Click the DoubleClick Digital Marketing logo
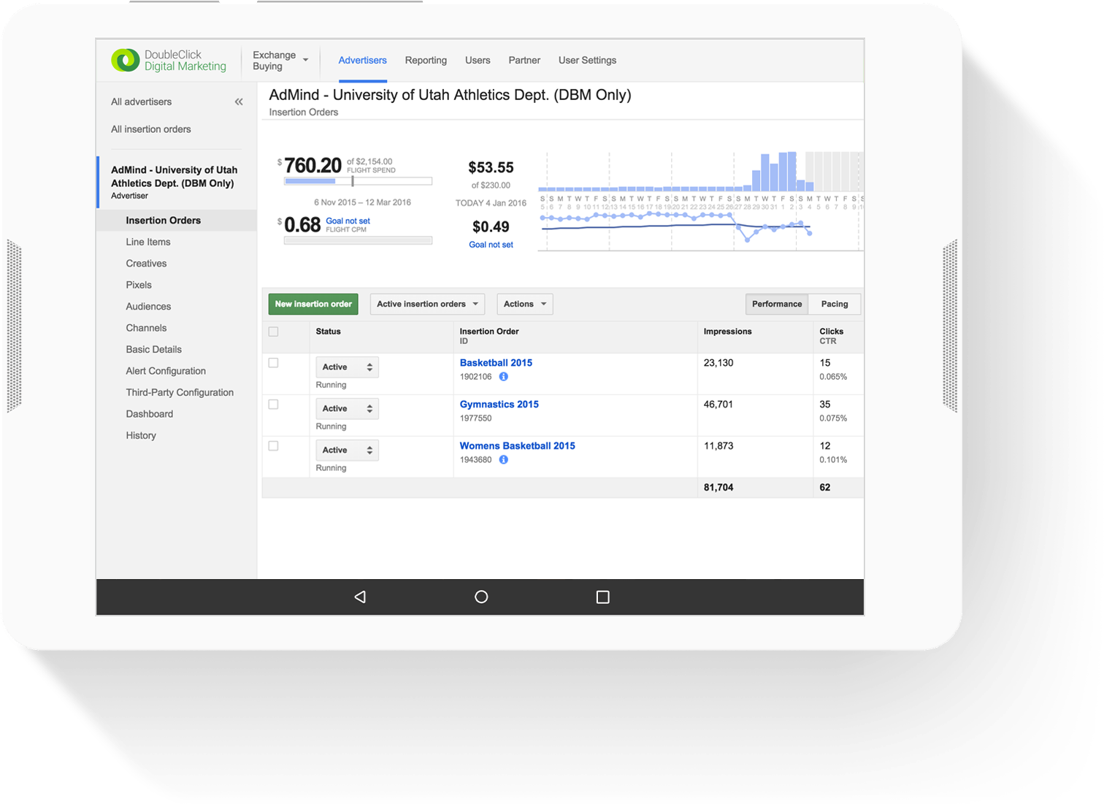Screen dimensions: 1104x804 169,60
